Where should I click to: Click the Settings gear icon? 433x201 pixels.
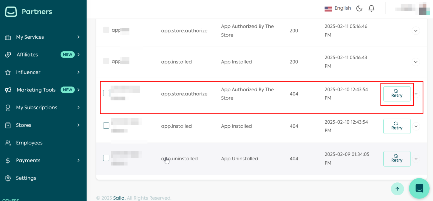point(8,178)
